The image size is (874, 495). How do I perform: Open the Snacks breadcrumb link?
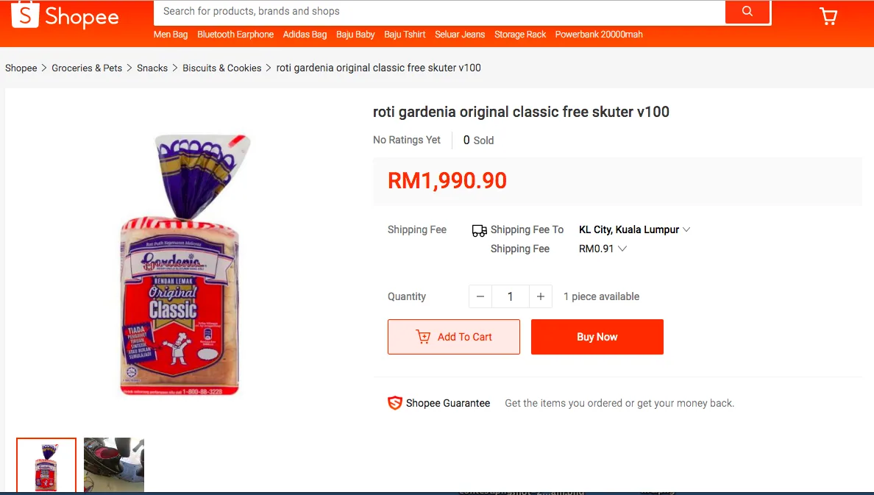pyautogui.click(x=152, y=68)
